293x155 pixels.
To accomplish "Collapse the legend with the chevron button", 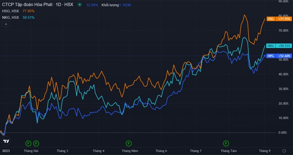I will [6, 24].
